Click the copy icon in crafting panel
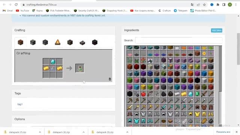This screenshot has width=240, height=135. point(110,79)
